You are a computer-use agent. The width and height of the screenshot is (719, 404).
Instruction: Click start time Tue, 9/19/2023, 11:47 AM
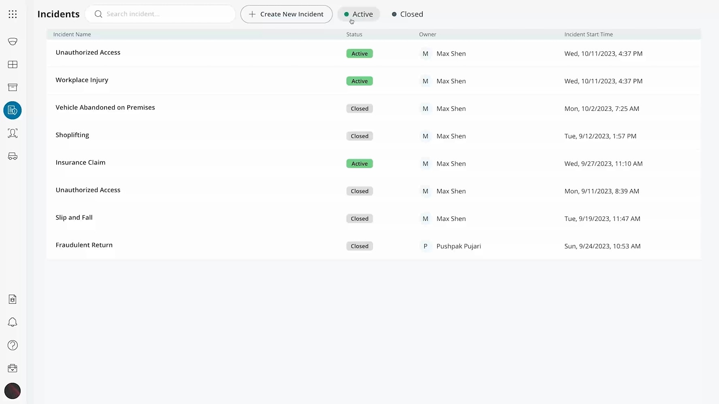[602, 219]
